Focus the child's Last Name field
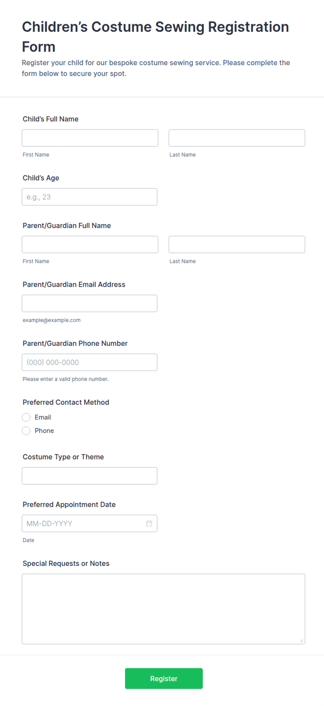The width and height of the screenshot is (324, 706). [237, 138]
